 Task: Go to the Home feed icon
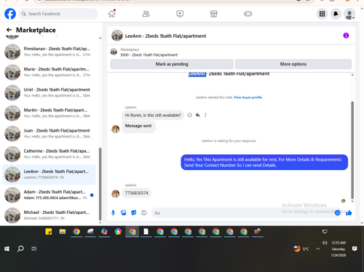(112, 14)
